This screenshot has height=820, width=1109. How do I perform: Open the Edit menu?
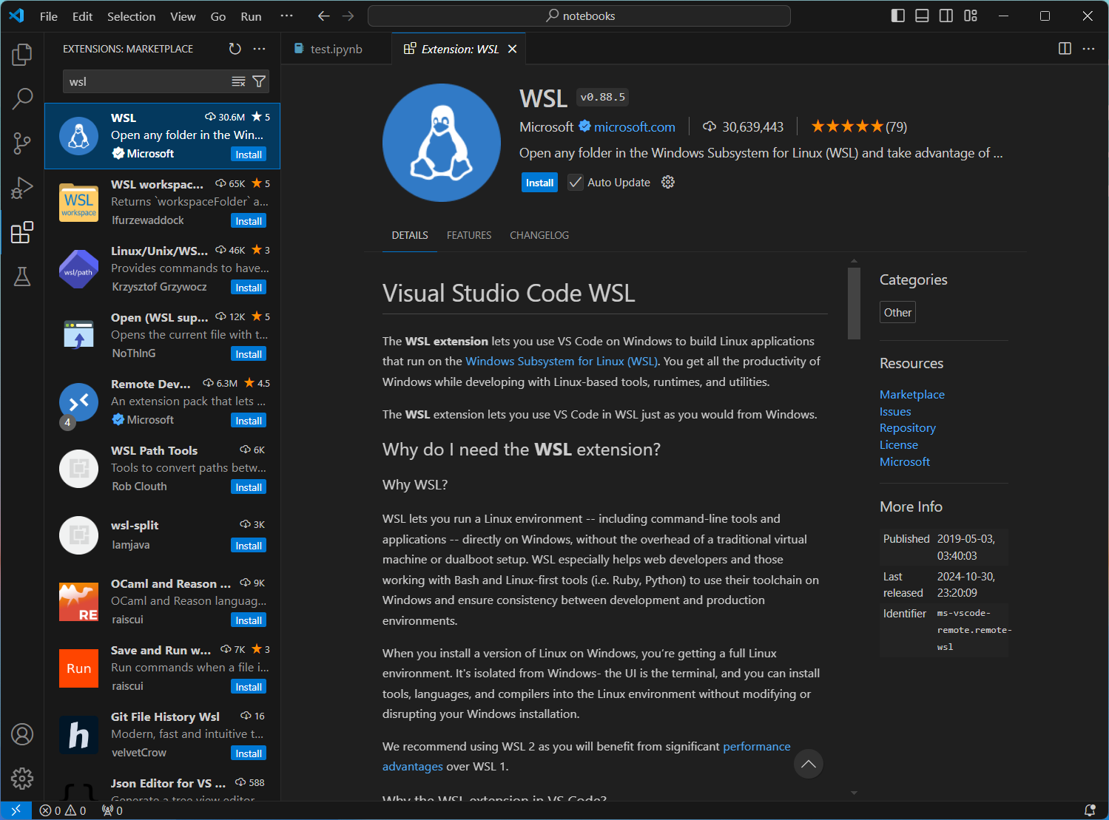[83, 16]
